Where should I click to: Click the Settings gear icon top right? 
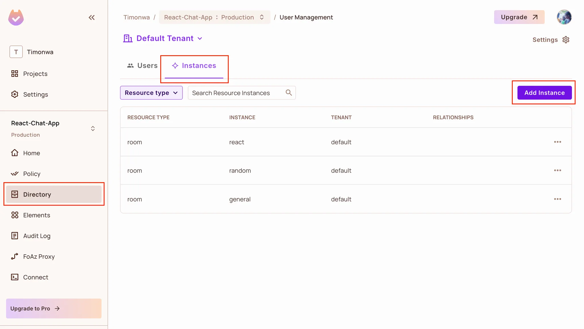566,40
